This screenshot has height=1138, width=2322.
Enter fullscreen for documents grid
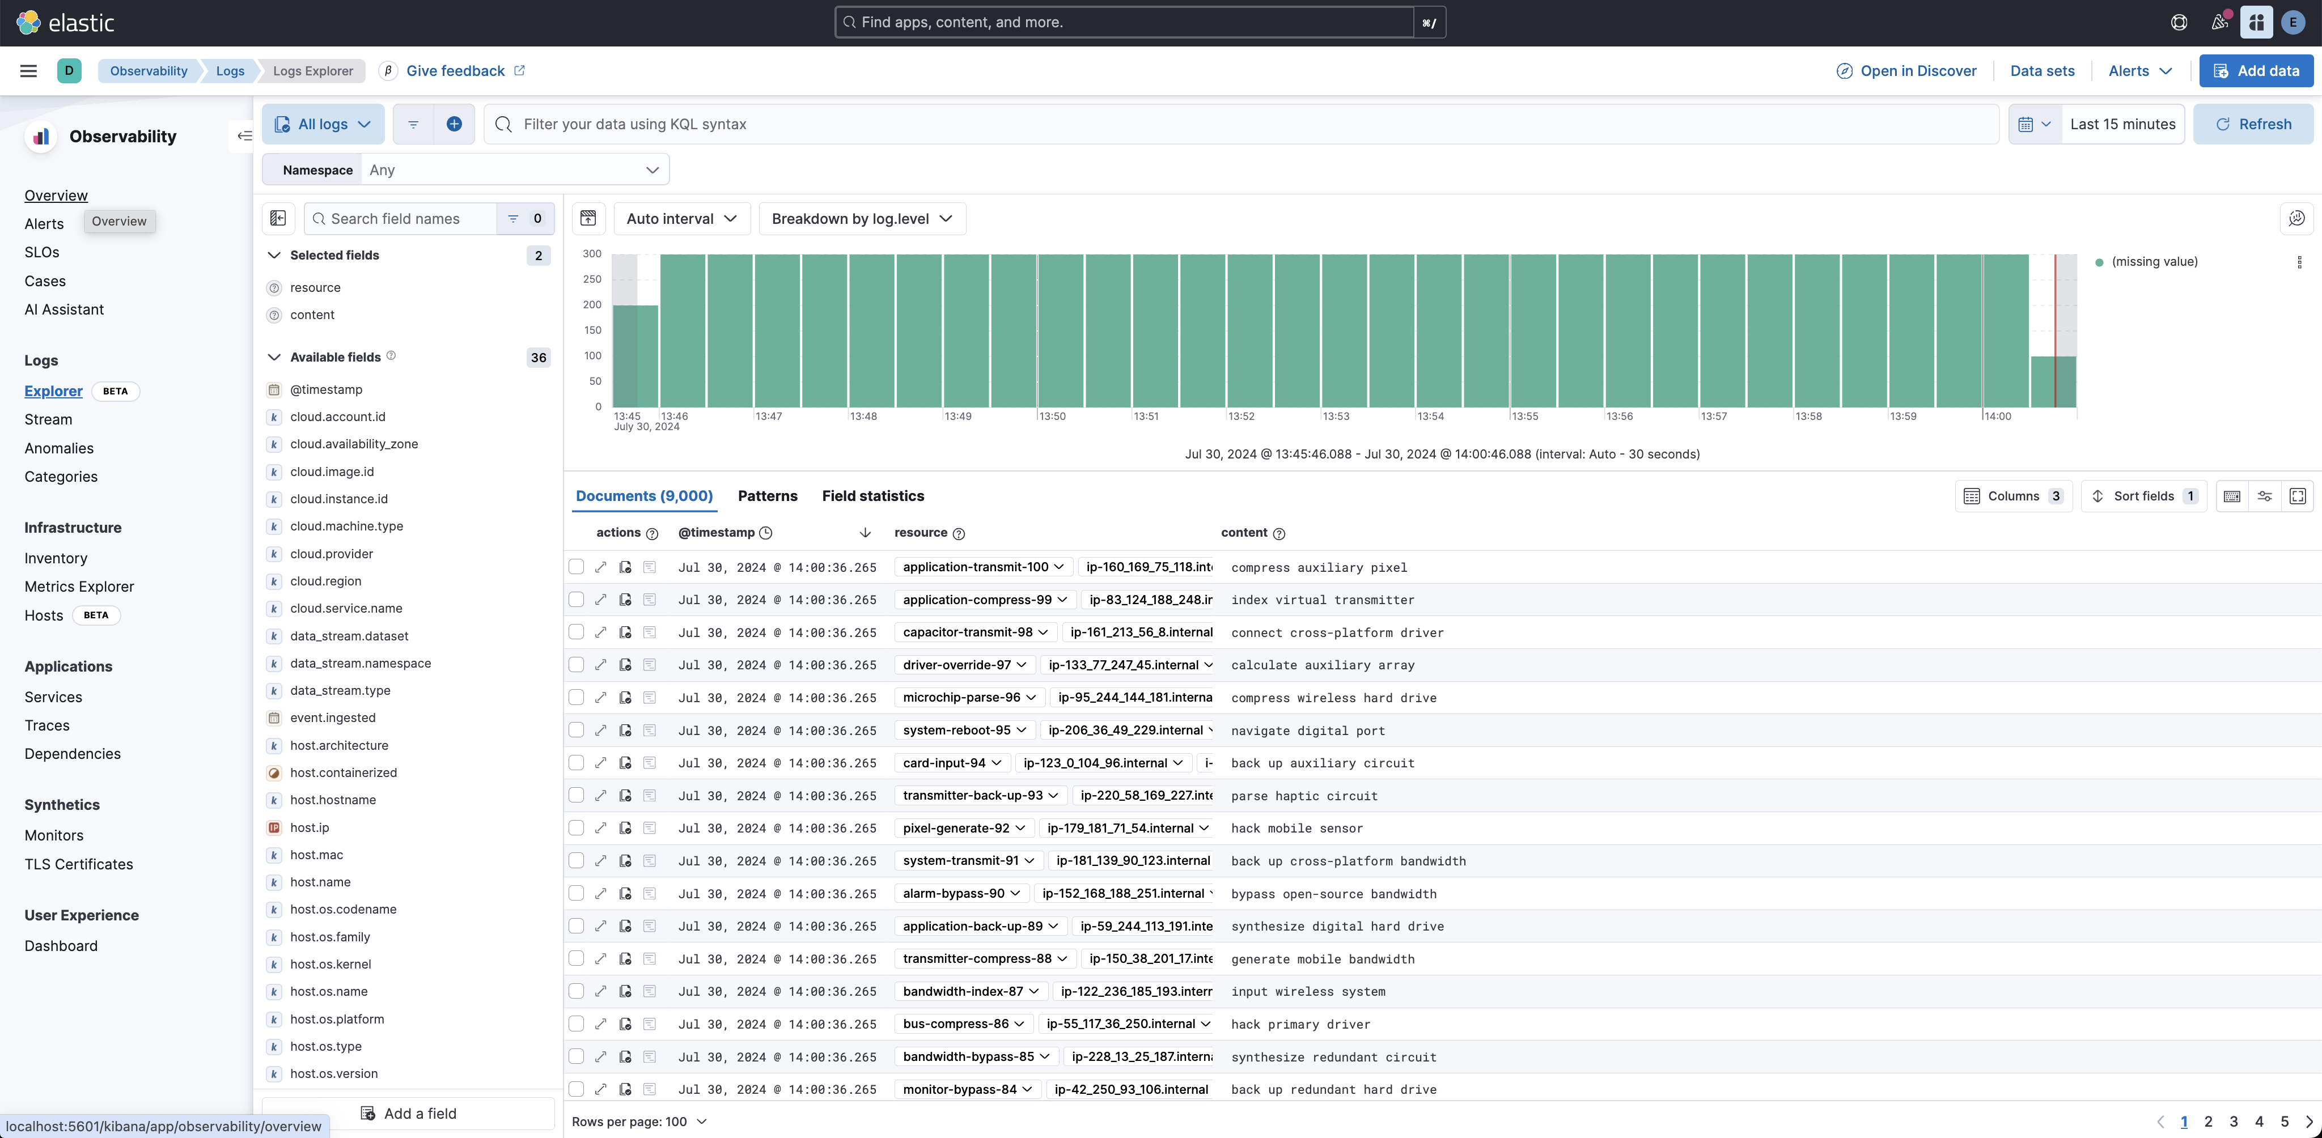pos(2298,496)
